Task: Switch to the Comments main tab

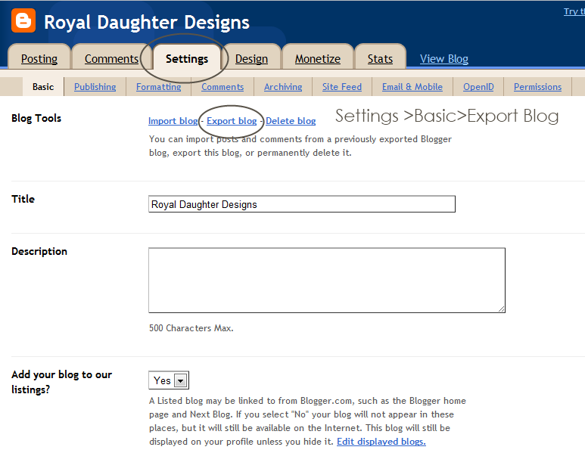Action: coord(111,59)
